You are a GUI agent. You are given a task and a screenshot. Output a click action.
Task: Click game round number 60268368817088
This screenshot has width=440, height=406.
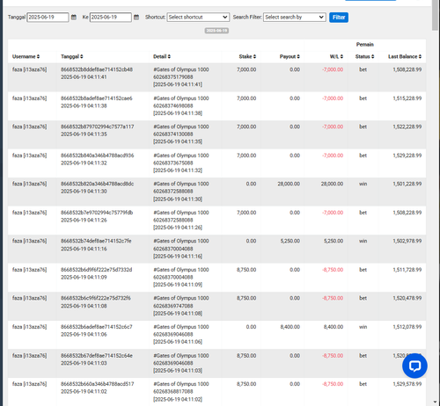pos(173,392)
